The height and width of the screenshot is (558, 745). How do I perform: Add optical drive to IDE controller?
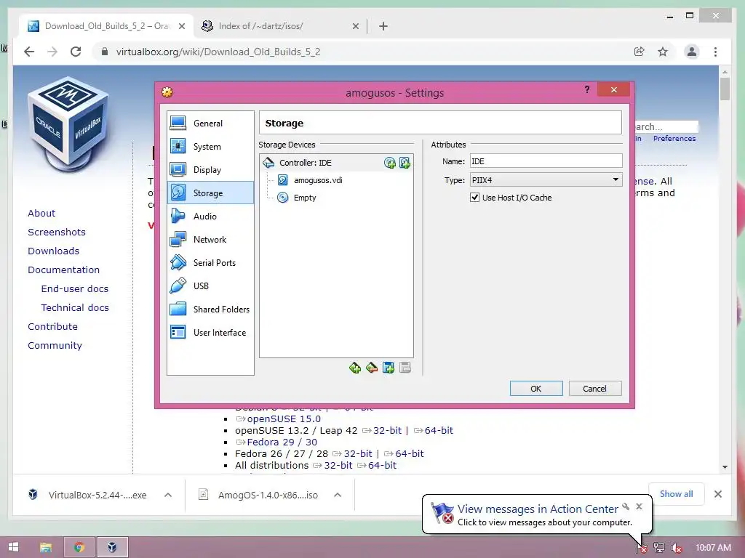[390, 163]
